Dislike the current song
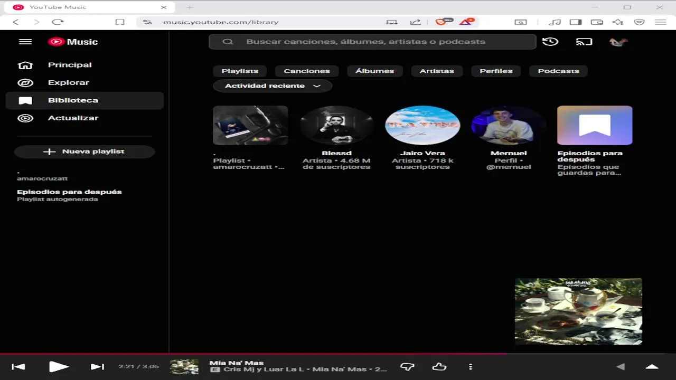676x380 pixels. click(407, 367)
